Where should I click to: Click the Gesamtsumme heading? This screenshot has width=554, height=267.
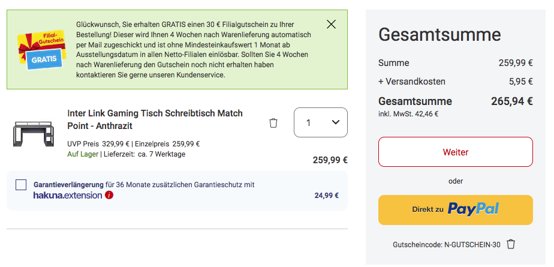(x=439, y=35)
